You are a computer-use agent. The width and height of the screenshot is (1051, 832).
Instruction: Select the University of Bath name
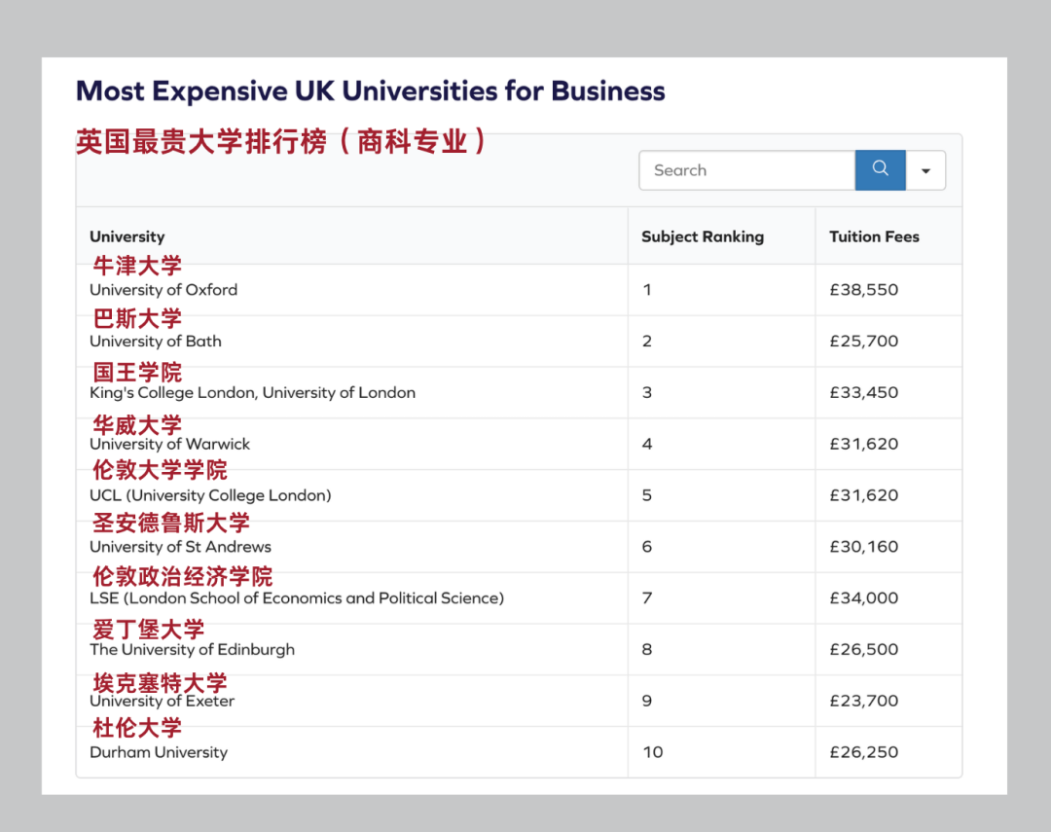(x=156, y=342)
